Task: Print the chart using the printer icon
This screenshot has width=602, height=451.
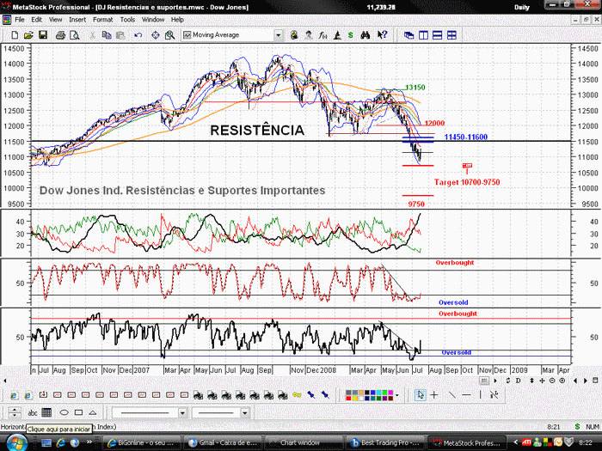Action: click(60, 35)
